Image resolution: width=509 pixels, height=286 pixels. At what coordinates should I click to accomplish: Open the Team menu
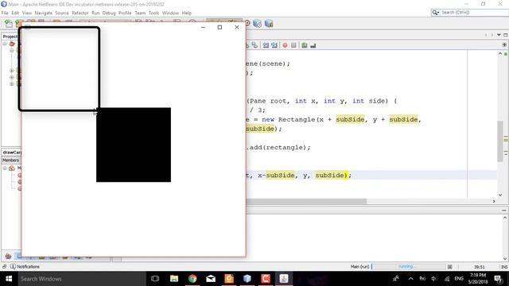(140, 13)
